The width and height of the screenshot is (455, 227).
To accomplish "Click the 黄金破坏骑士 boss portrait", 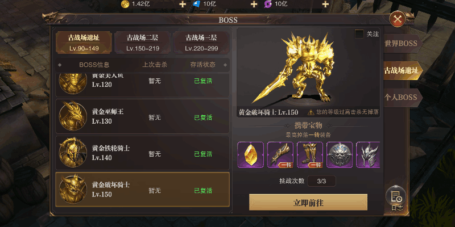I will (x=73, y=190).
